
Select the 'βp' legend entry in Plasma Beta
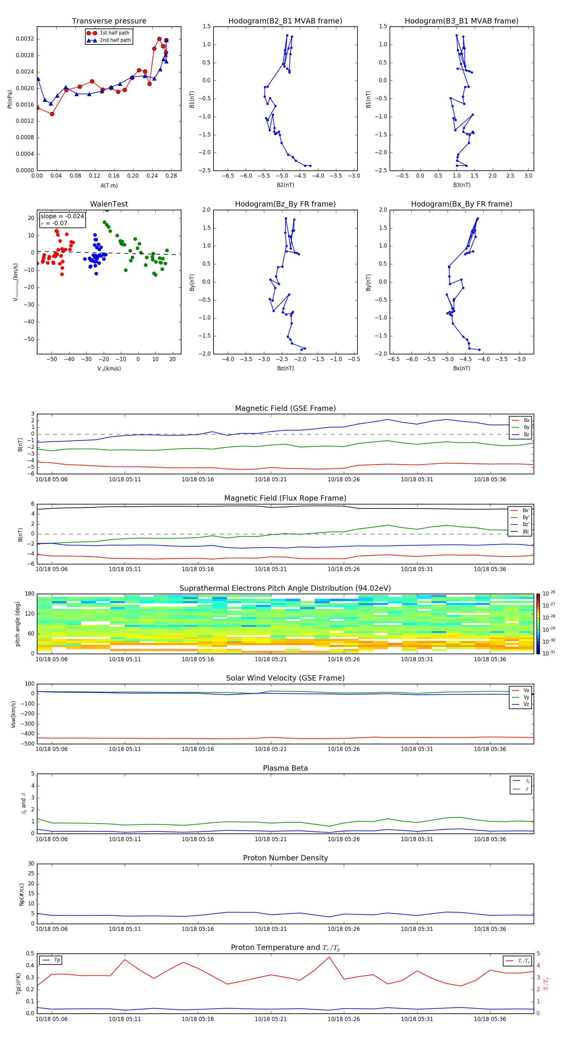(521, 781)
